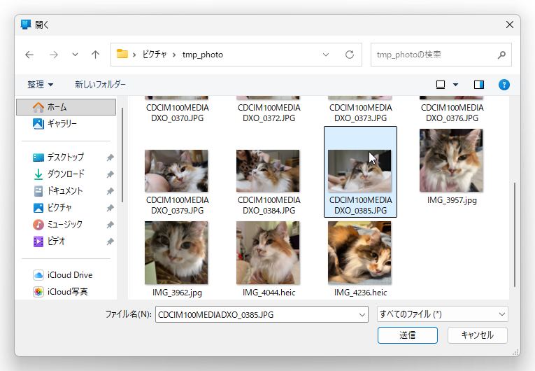Click the magnifier search icon
Screen dimensions: 535x371
[x=501, y=55]
